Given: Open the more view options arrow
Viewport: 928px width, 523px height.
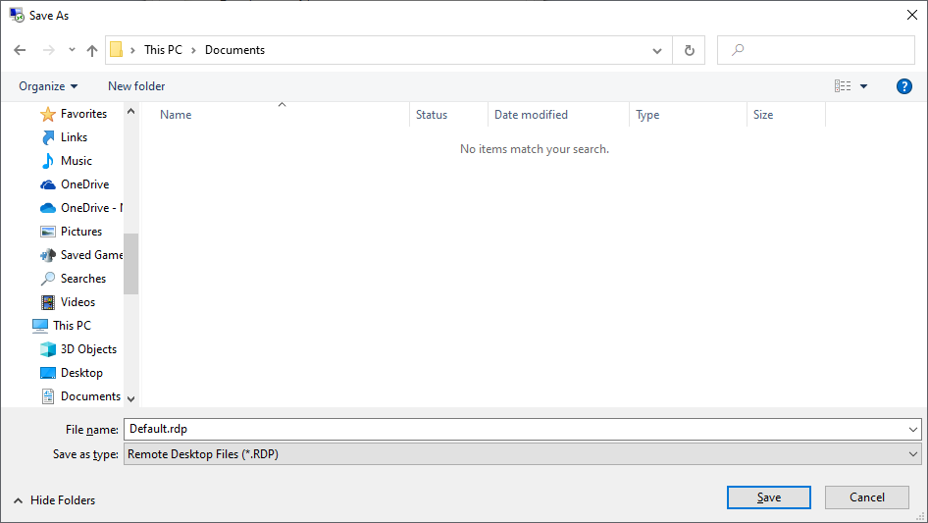Looking at the screenshot, I should 864,86.
